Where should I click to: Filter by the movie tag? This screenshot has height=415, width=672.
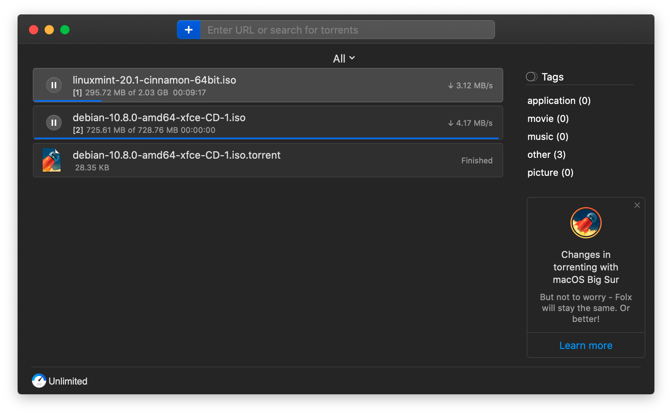click(x=548, y=119)
